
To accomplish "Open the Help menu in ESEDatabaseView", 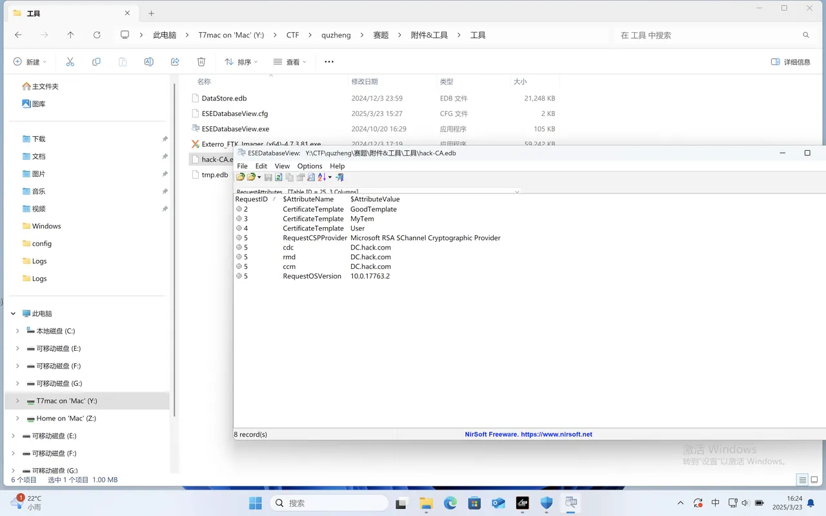I will click(337, 166).
